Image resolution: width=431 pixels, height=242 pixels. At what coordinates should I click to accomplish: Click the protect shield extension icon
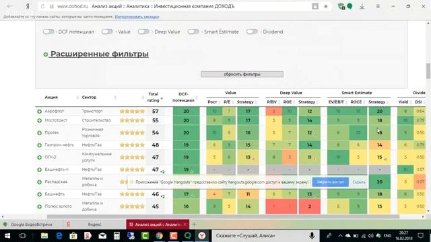tap(341, 6)
